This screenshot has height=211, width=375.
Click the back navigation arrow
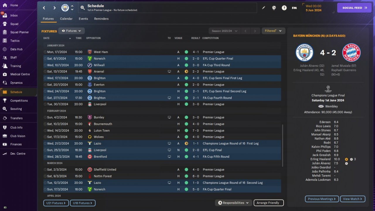[44, 8]
